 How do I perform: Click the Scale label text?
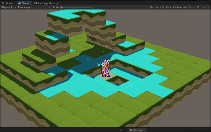[x=56, y=7]
